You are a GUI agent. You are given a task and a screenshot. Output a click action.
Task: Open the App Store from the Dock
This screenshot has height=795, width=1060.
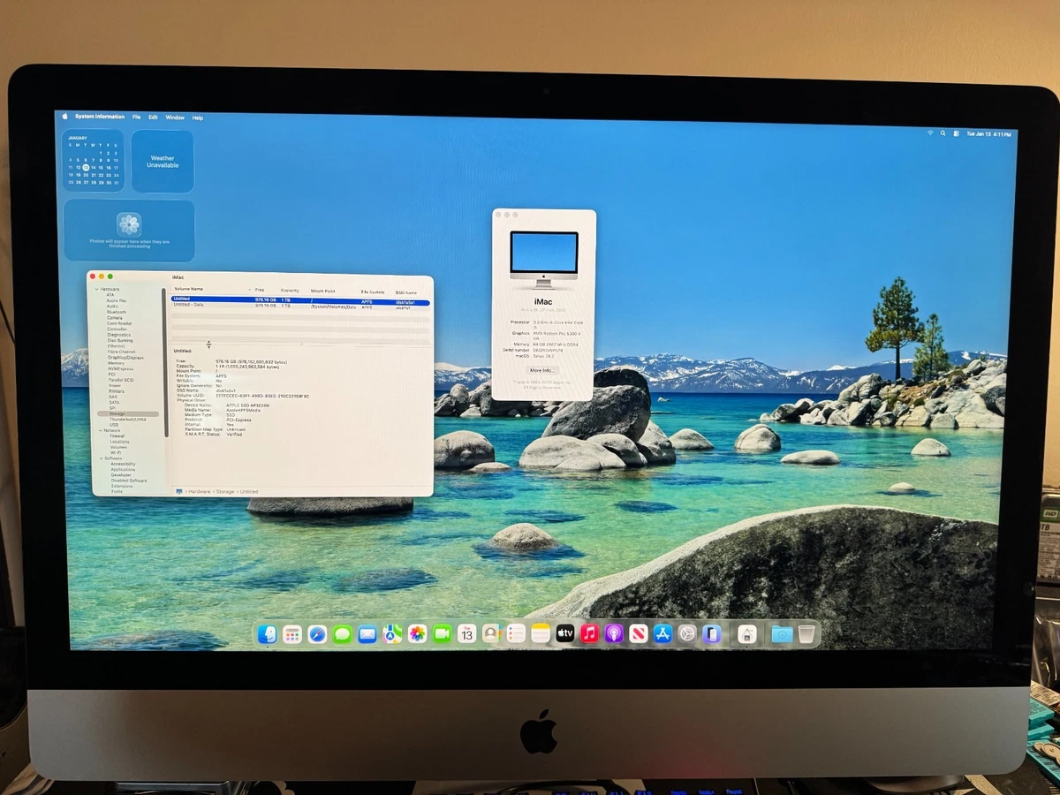(662, 633)
